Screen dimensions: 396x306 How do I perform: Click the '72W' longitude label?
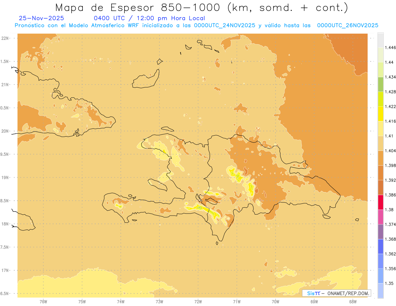point(198,302)
